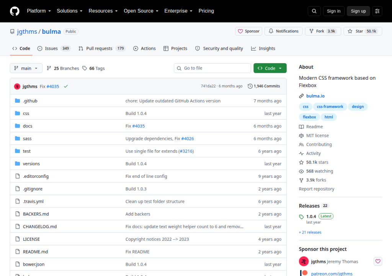Click the .editorconfig file icon

coord(17,176)
